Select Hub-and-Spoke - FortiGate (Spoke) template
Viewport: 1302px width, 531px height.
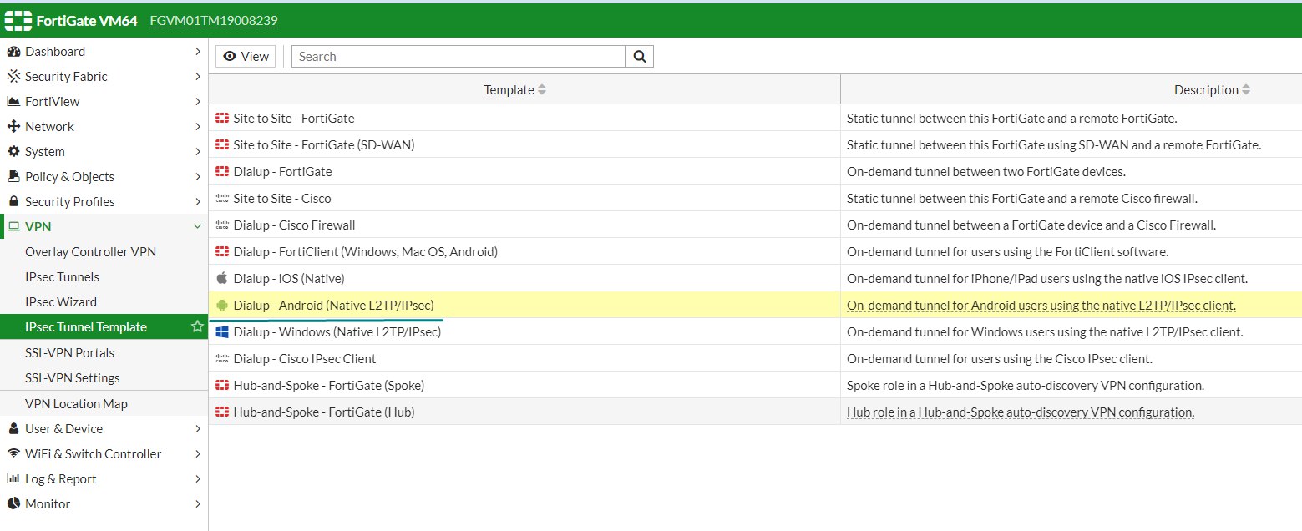(x=329, y=386)
